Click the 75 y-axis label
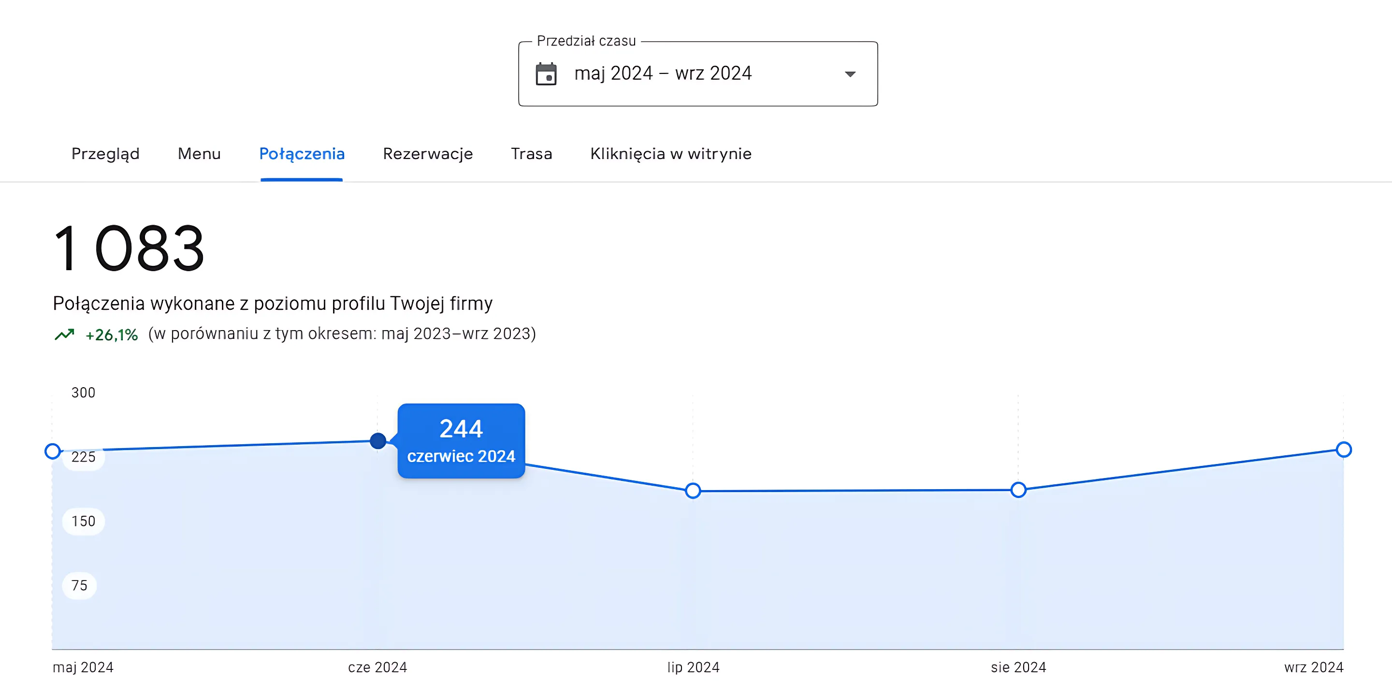 coord(79,586)
